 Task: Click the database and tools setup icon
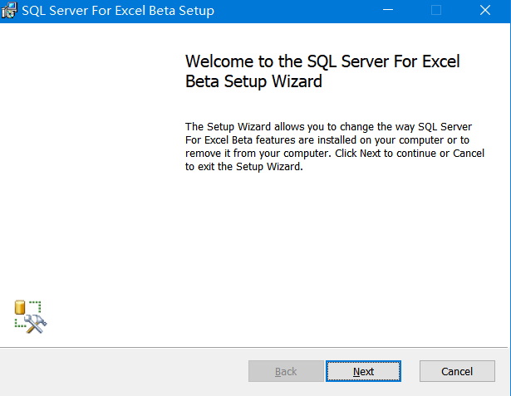click(x=30, y=317)
